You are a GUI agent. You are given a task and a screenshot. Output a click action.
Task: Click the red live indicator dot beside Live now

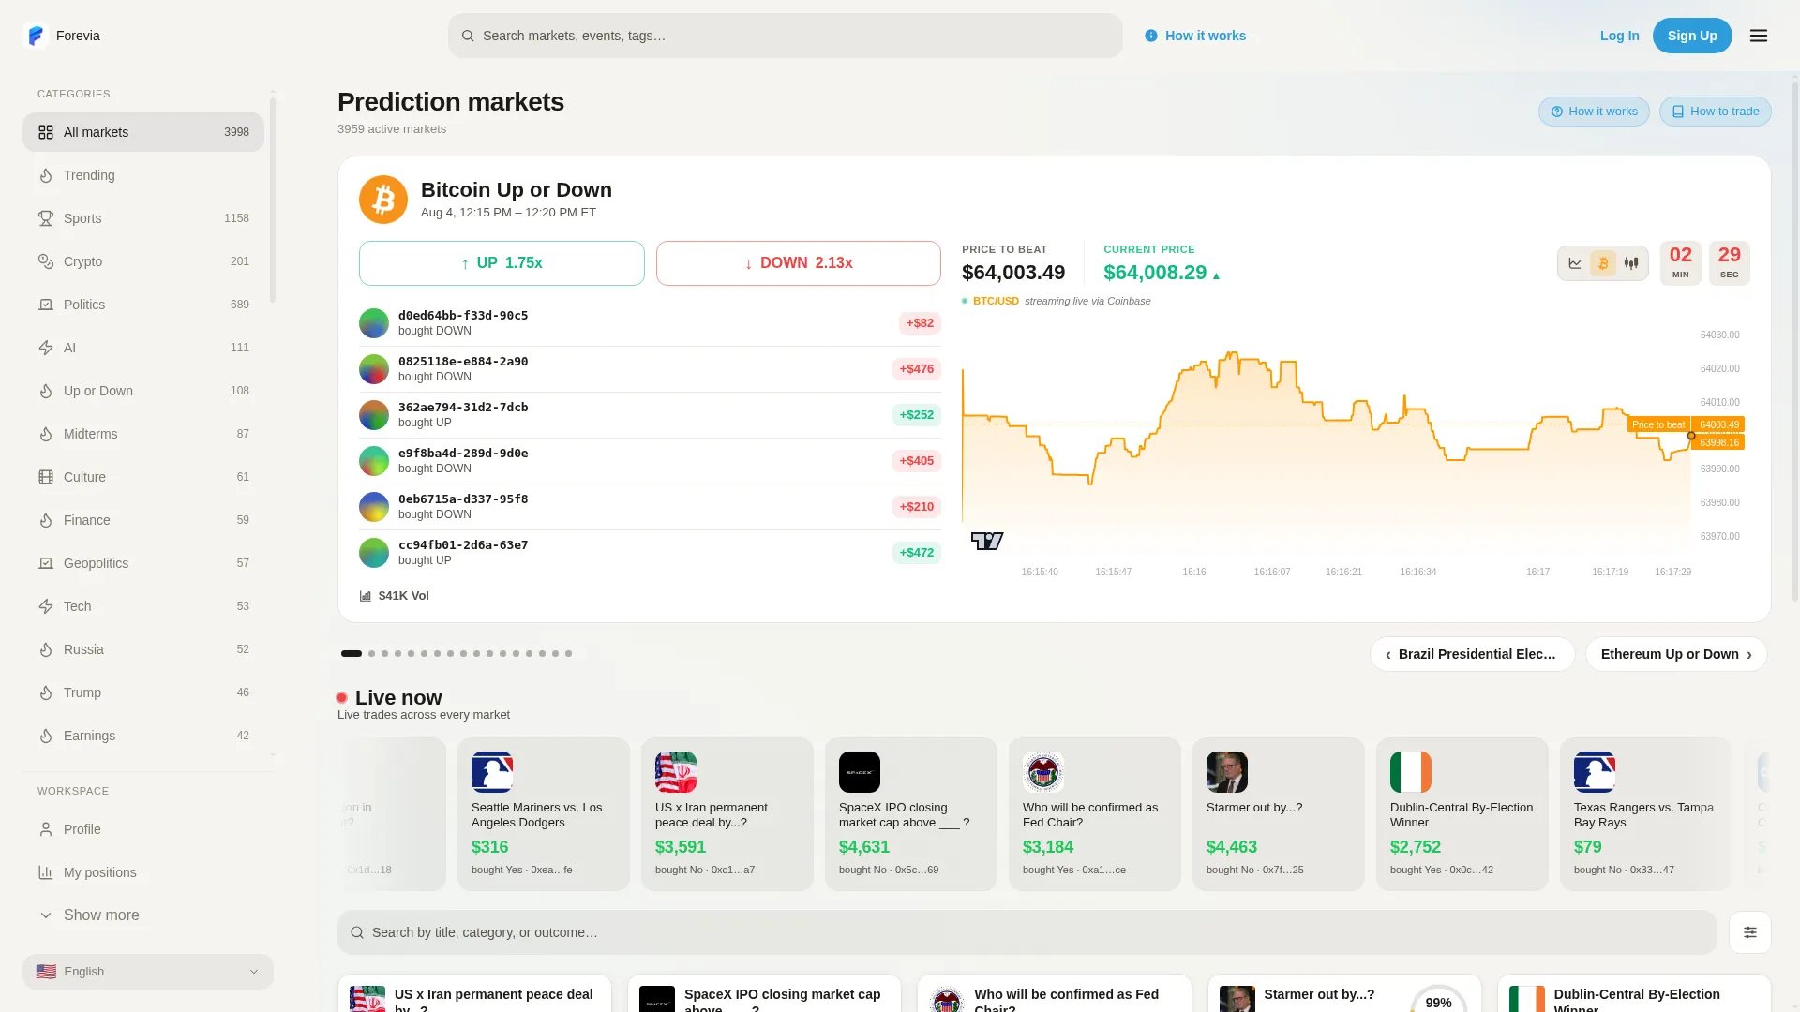pos(342,698)
